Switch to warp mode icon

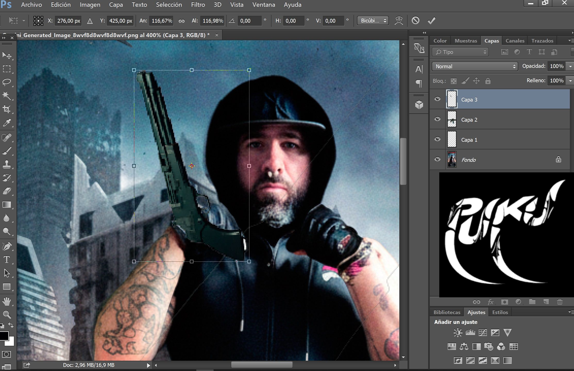point(399,21)
